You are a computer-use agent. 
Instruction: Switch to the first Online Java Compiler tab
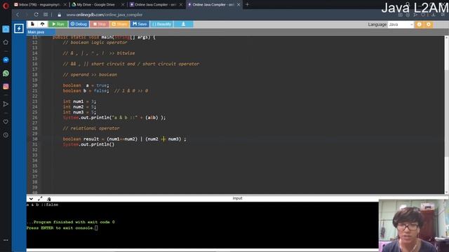point(154,5)
